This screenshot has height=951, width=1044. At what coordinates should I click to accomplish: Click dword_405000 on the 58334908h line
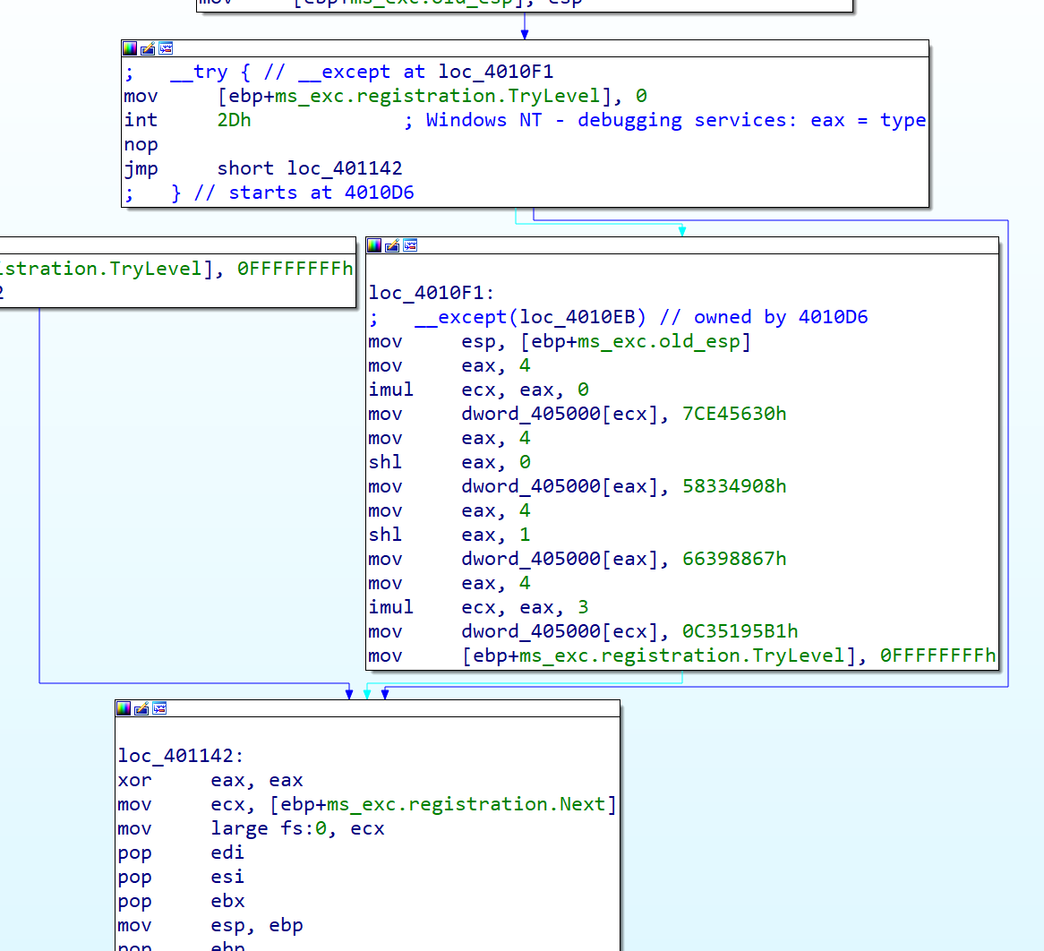(531, 486)
